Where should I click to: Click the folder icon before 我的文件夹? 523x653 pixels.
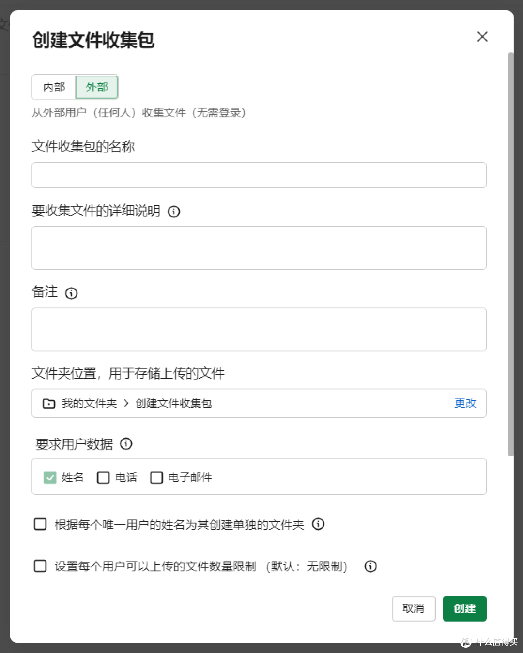pyautogui.click(x=49, y=404)
